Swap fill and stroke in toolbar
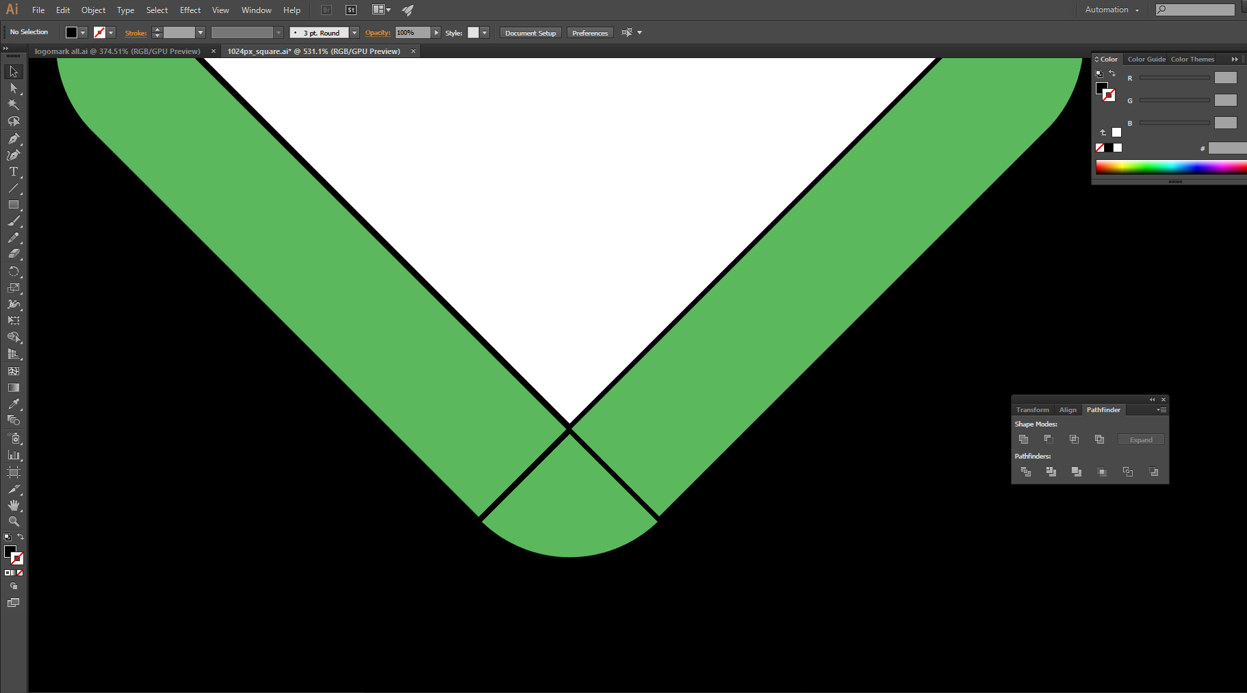 [21, 536]
